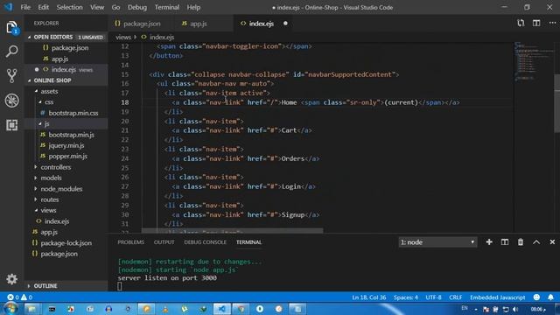Open the Edit menu

click(43, 7)
